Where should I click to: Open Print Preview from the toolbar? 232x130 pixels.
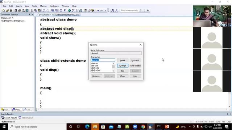(23, 10)
